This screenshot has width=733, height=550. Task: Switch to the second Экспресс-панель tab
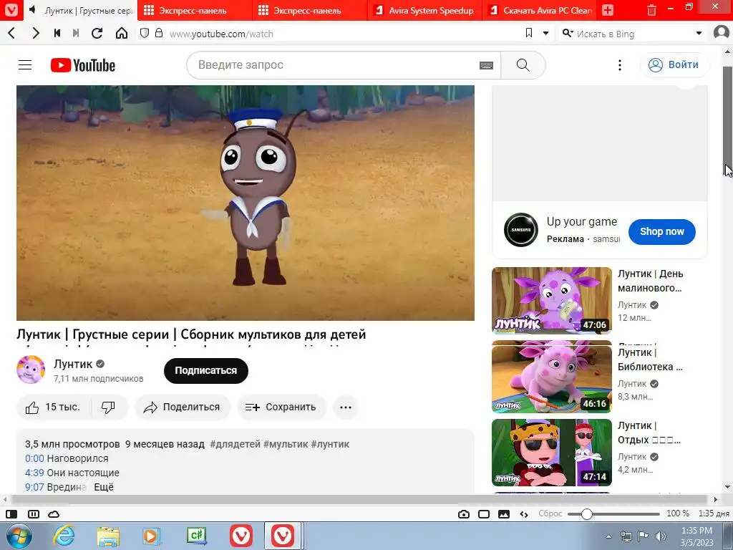tap(309, 10)
